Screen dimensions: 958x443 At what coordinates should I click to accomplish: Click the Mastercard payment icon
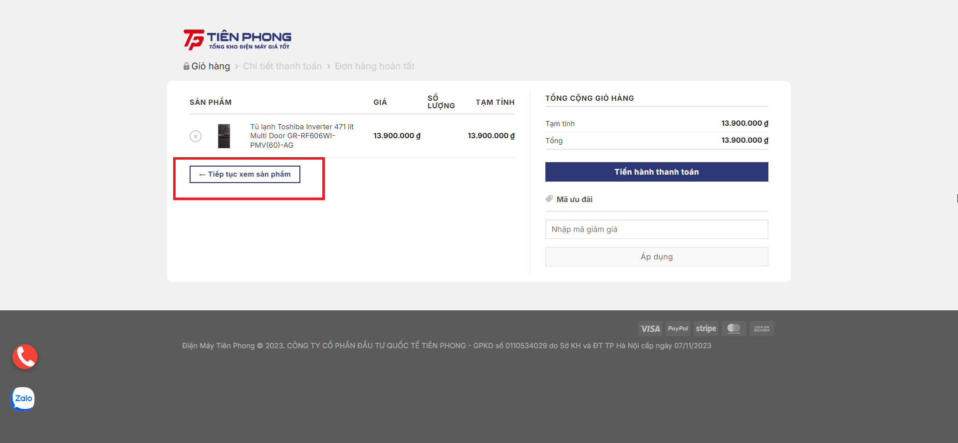coord(733,329)
